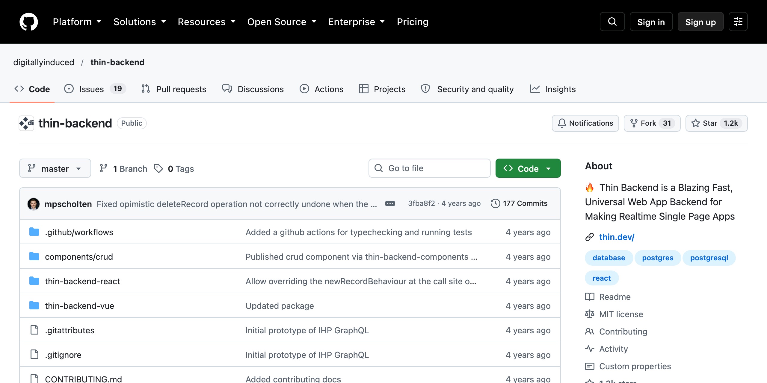Open the thin-backend-react folder

(x=82, y=281)
